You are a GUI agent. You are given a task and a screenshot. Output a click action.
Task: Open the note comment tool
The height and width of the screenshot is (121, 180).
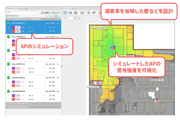[x=94, y=12]
